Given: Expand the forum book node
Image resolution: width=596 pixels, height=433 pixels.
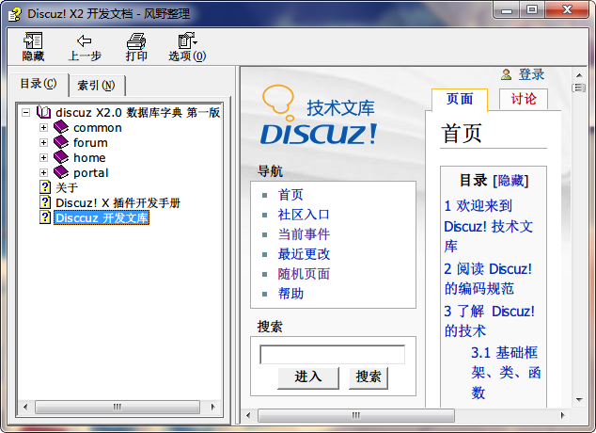Looking at the screenshot, I should click(x=43, y=143).
